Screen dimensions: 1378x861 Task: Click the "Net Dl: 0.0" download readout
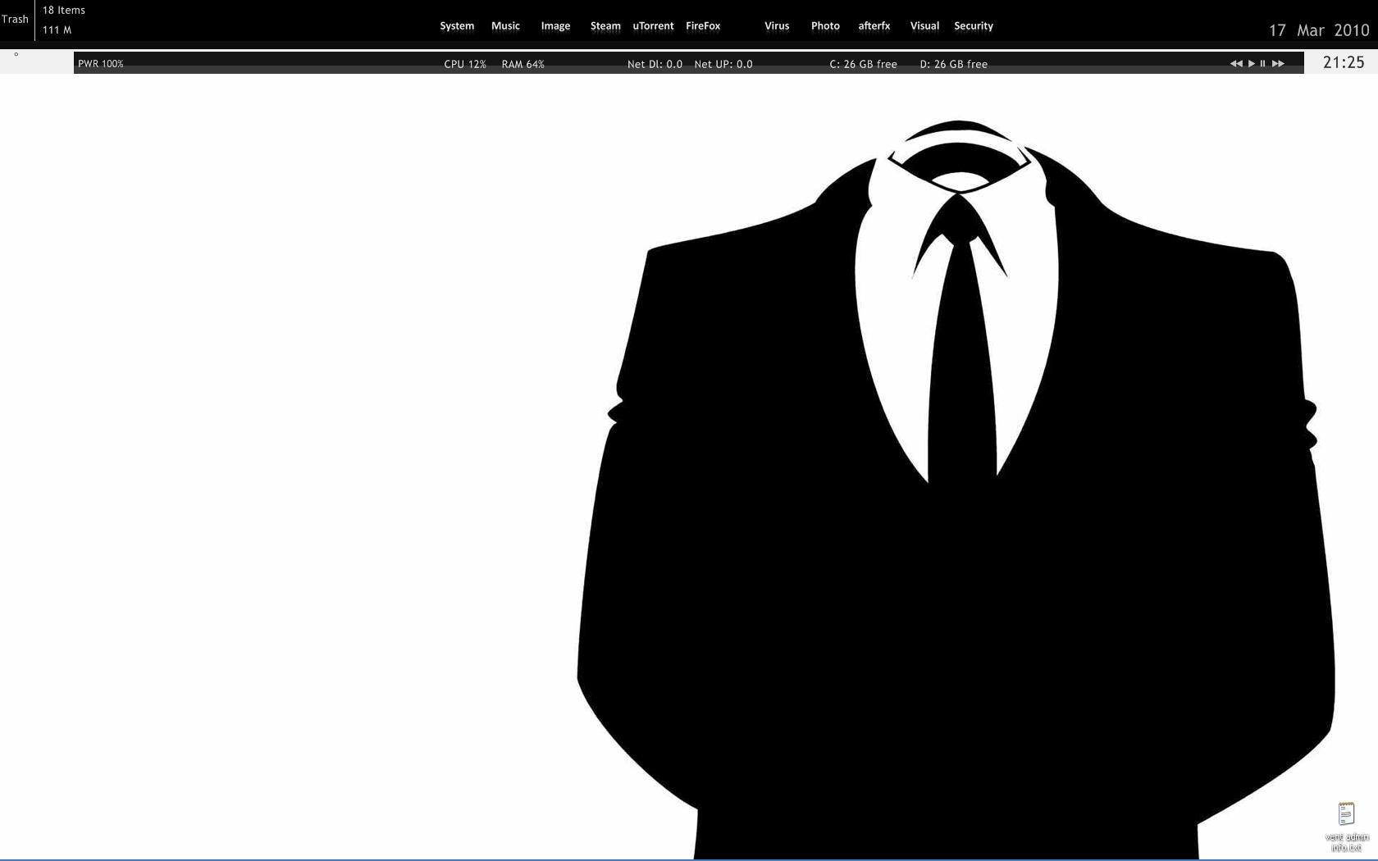pyautogui.click(x=655, y=64)
